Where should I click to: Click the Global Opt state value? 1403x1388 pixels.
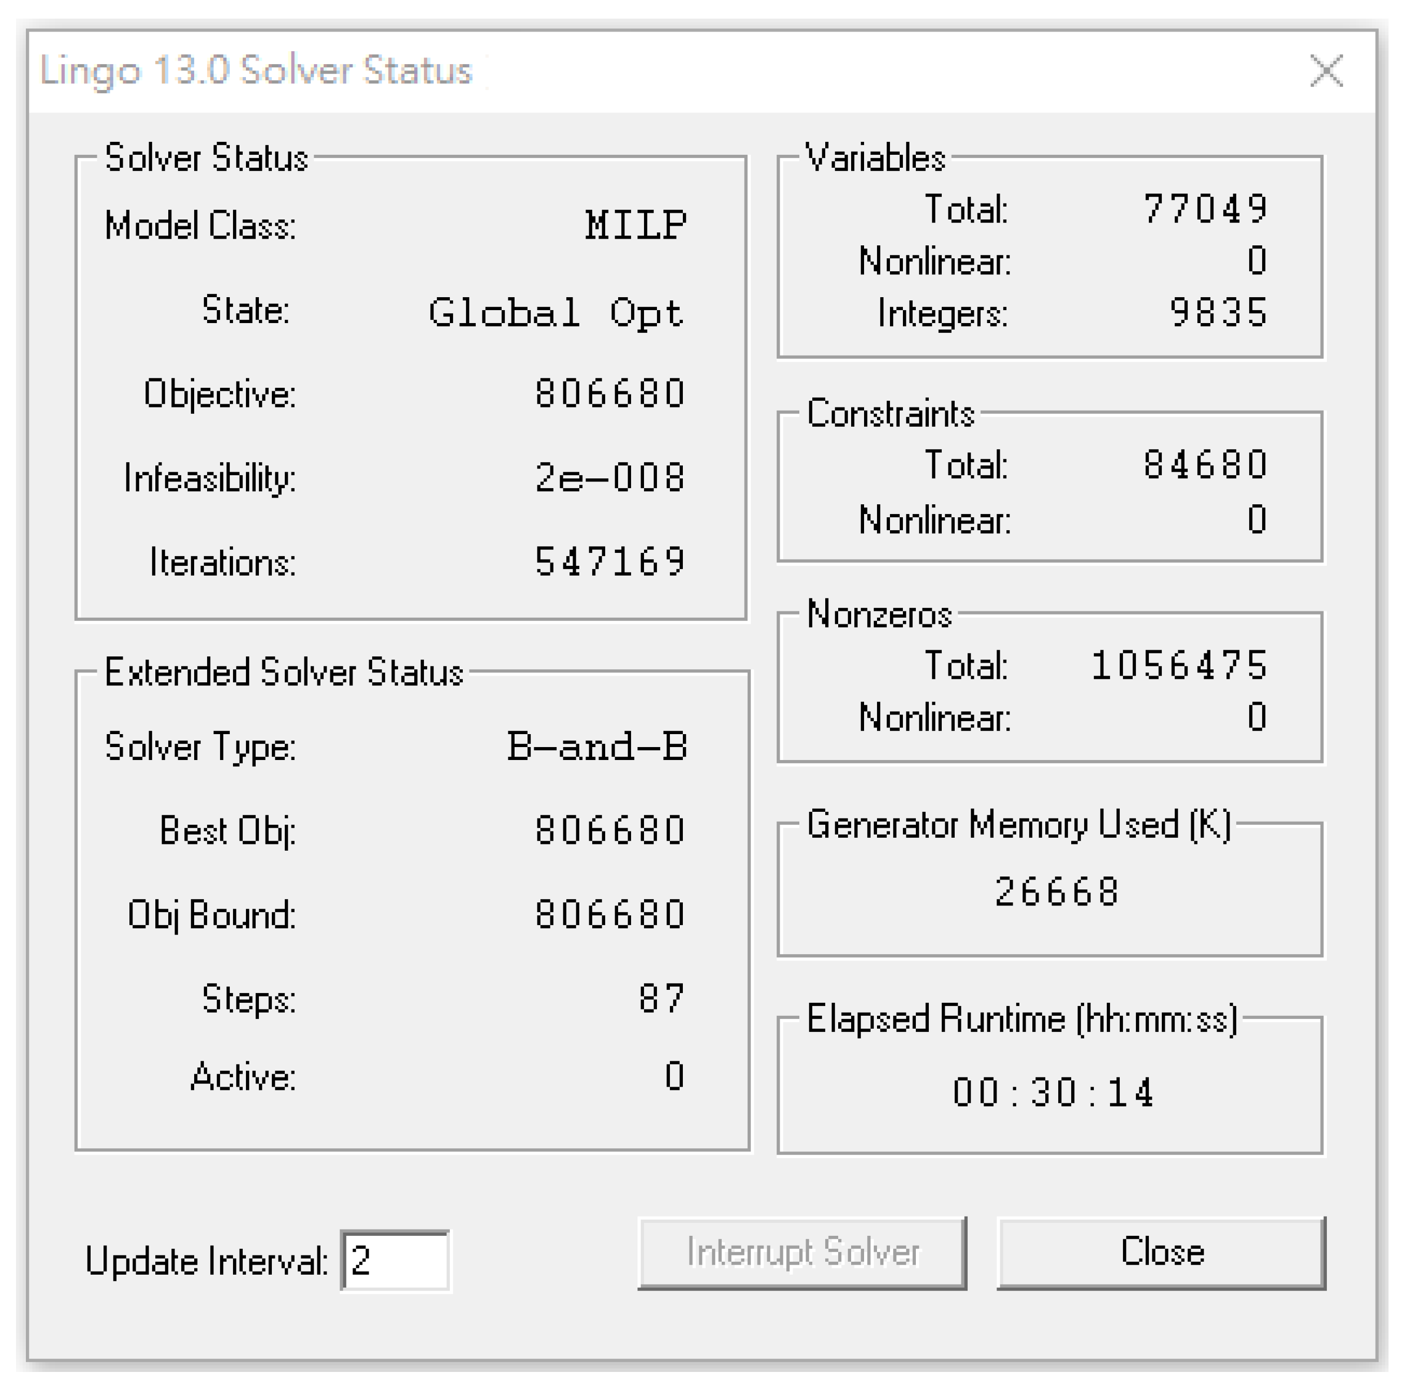pos(556,313)
